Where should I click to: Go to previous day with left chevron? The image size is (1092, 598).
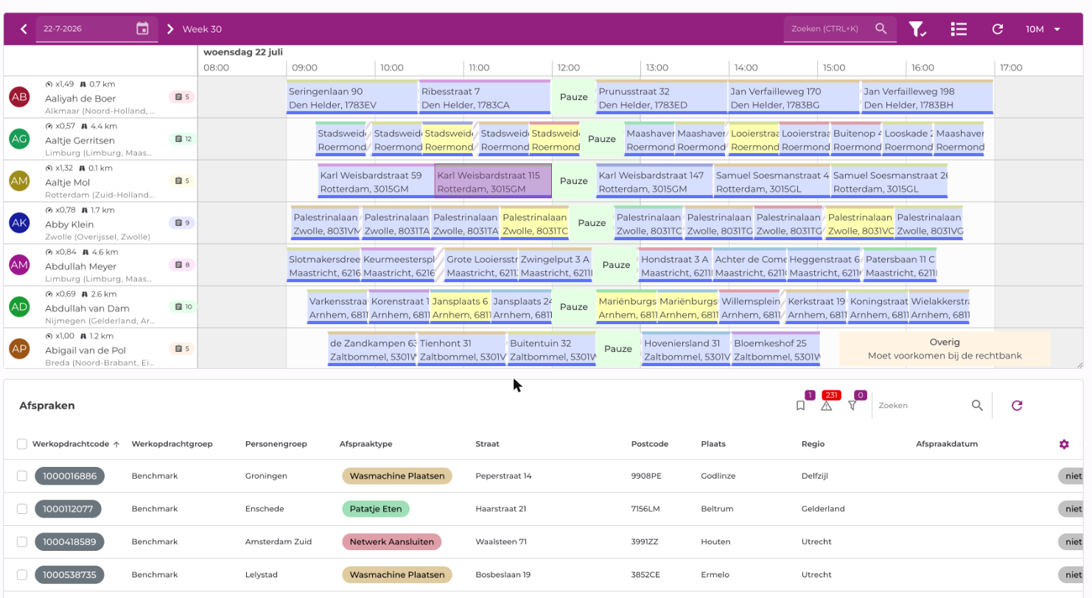point(24,29)
